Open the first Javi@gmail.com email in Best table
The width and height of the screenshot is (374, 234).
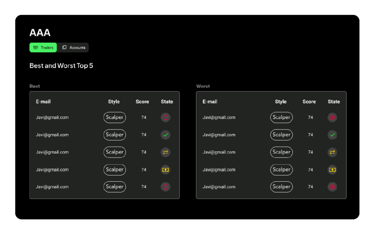[52, 117]
